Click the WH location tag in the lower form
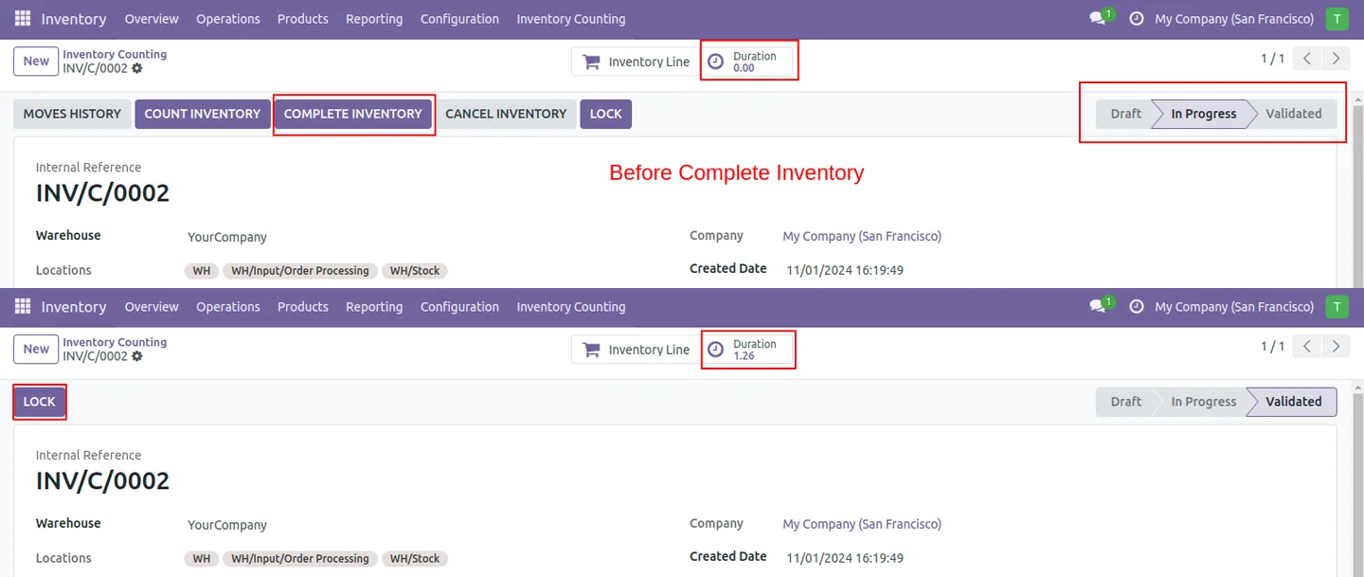The height and width of the screenshot is (577, 1364). (202, 559)
